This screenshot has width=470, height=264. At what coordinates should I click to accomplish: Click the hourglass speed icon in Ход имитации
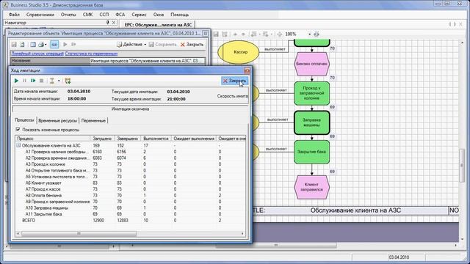[52, 81]
